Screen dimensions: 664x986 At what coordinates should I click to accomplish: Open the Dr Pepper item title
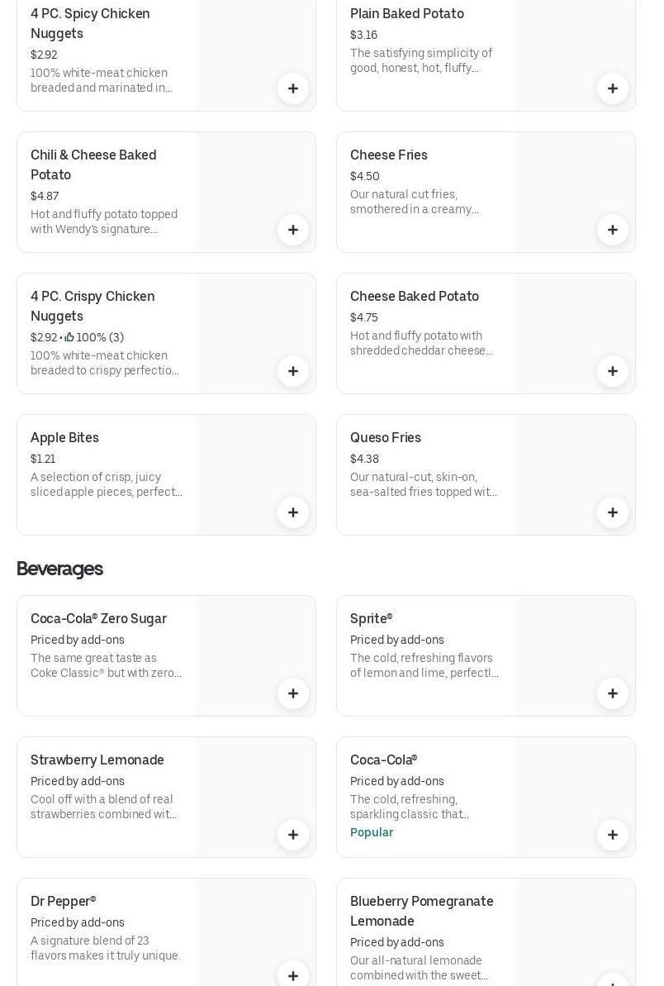tap(64, 901)
